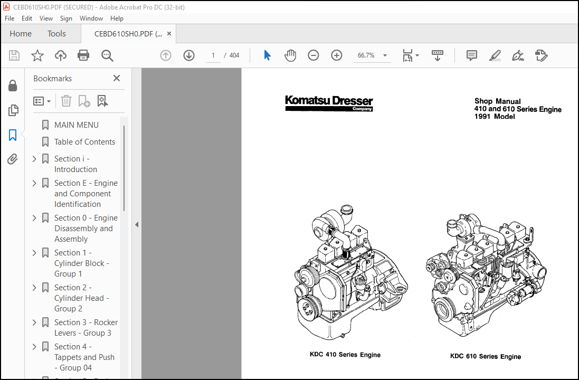Viewport: 579px width, 380px height.
Task: Click the KDC 610 Series Engine illustration
Action: pos(486,275)
